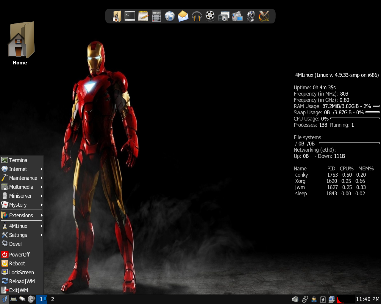Check the battery icon in the tray
Screen dimensions: 381x304
point(323,299)
